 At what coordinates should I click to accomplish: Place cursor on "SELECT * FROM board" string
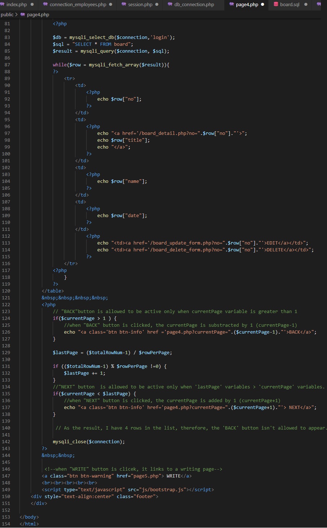coord(101,44)
